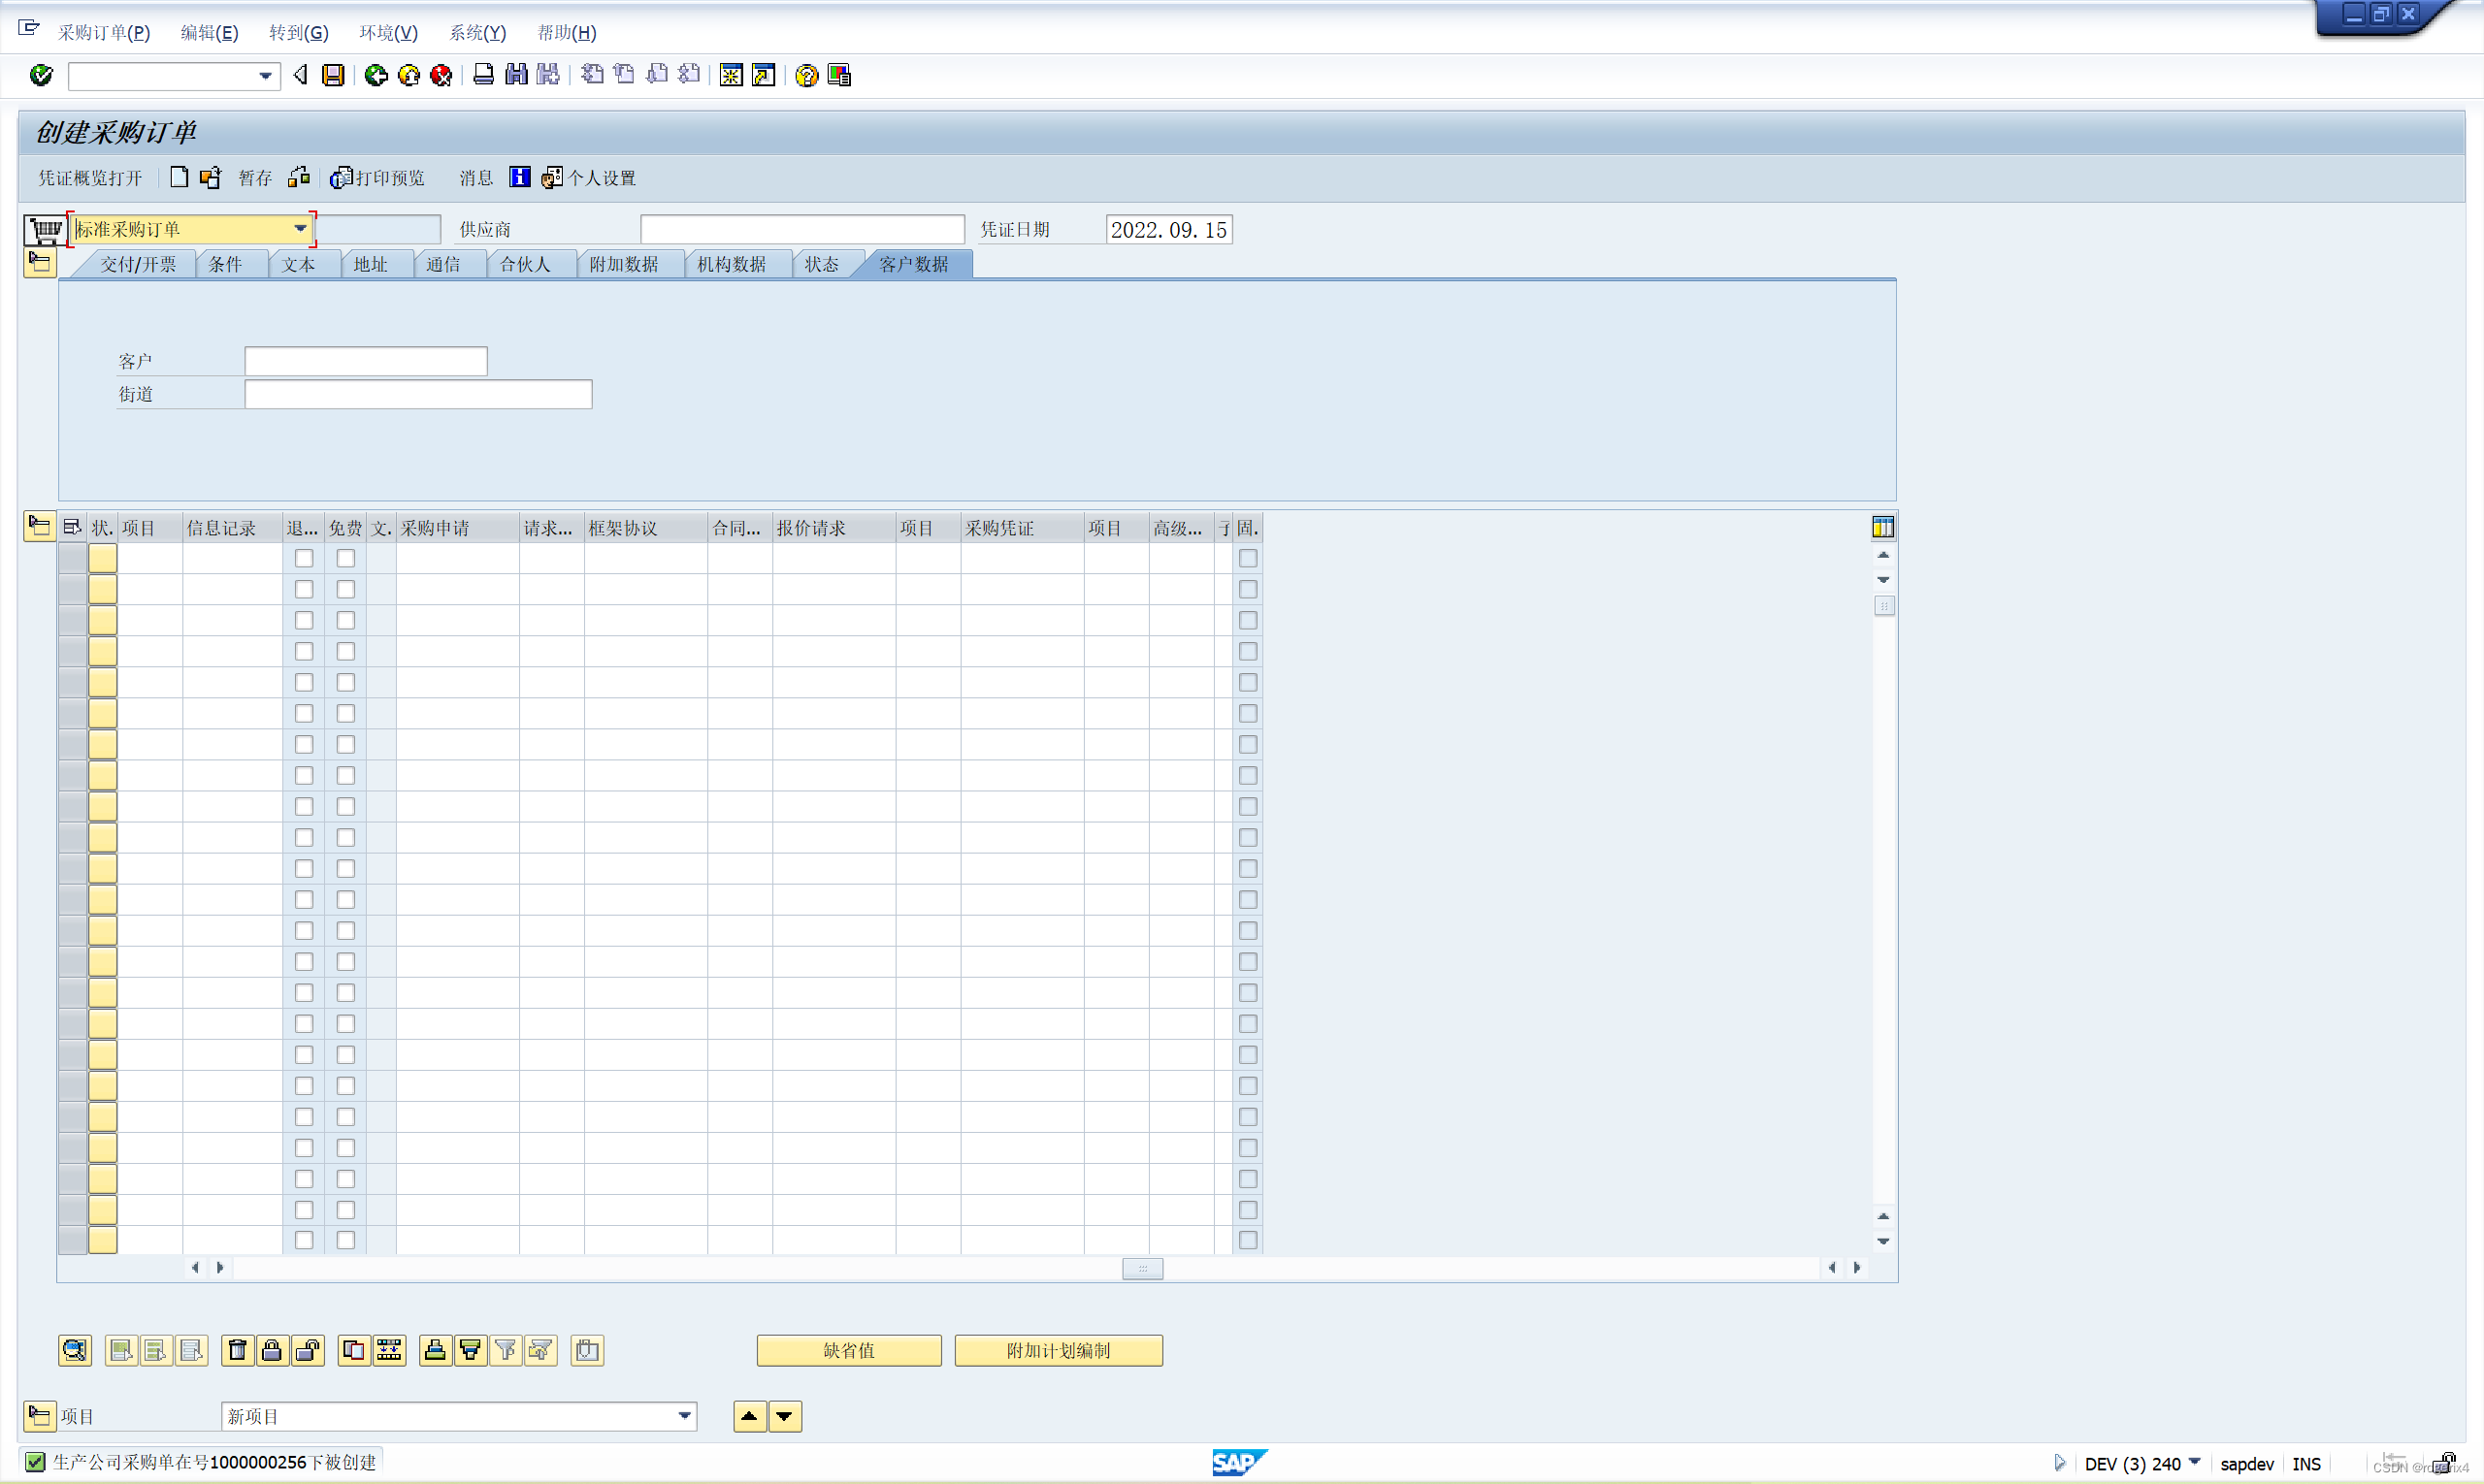
Task: Open the 标准采购订单 order type dropdown
Action: click(300, 229)
